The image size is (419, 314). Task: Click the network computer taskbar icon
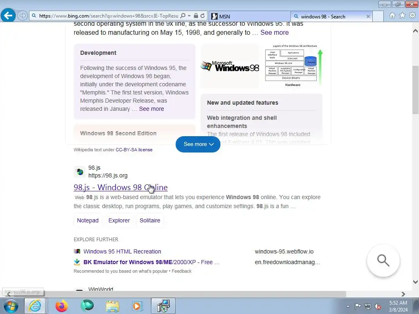tap(163, 306)
